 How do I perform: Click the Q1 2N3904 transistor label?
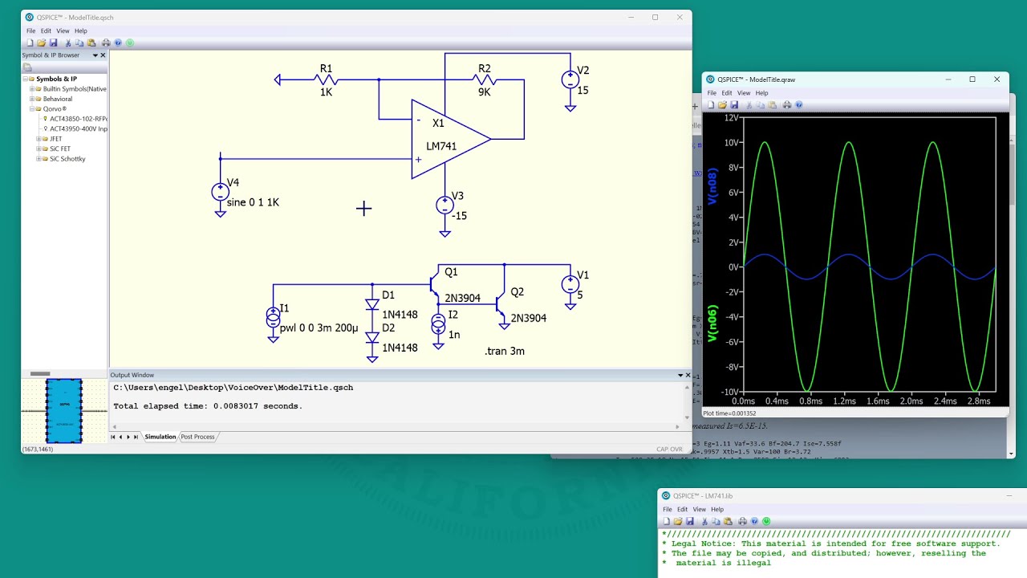click(462, 298)
